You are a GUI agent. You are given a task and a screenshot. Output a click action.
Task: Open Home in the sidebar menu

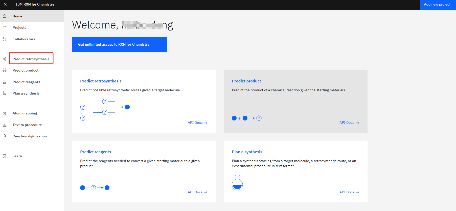click(x=32, y=16)
